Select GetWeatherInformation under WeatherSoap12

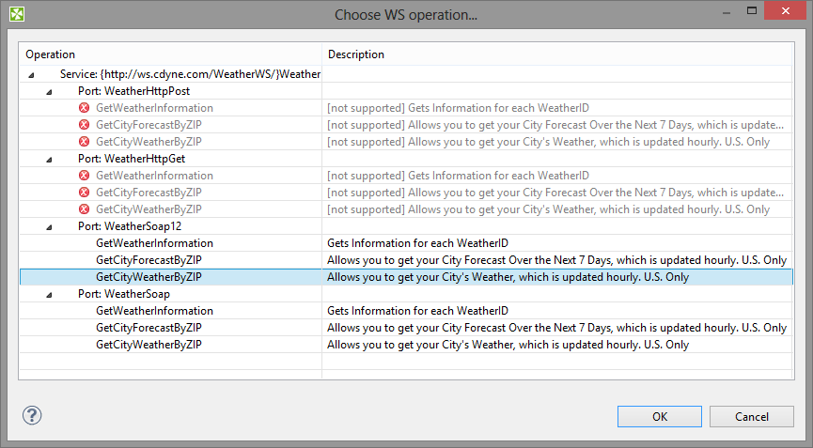pyautogui.click(x=154, y=243)
